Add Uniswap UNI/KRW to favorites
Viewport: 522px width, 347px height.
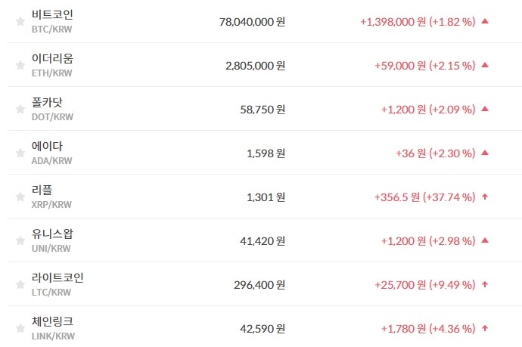[x=20, y=241]
